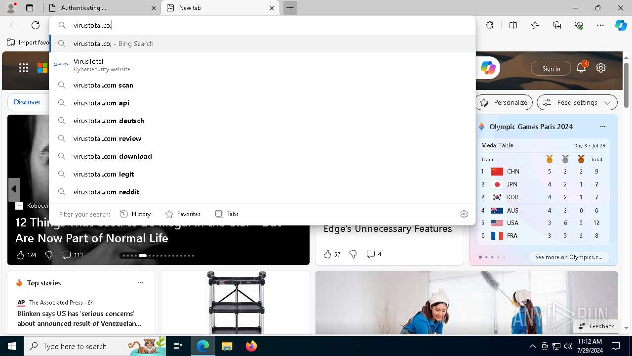Close the New tab tab
The width and height of the screenshot is (632, 356).
pos(272,8)
